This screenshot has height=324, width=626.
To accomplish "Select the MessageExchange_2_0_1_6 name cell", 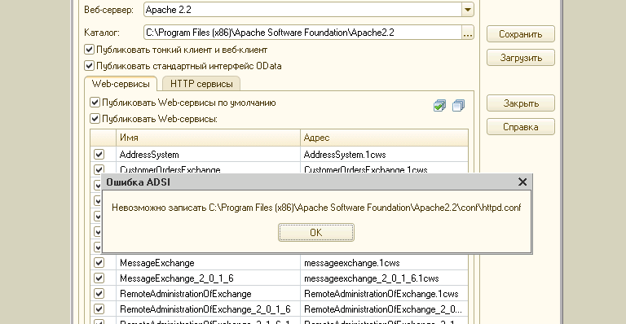I will tap(208, 278).
